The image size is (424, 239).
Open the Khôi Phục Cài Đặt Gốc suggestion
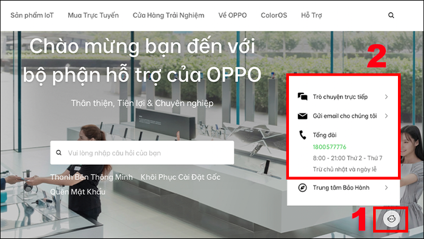point(181,177)
